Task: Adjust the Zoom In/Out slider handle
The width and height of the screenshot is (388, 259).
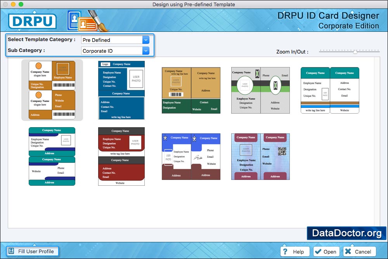Action: [x=355, y=52]
